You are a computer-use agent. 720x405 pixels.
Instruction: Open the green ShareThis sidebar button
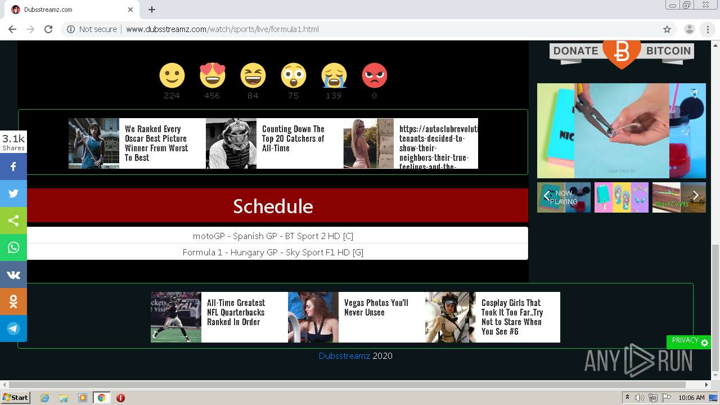[13, 220]
